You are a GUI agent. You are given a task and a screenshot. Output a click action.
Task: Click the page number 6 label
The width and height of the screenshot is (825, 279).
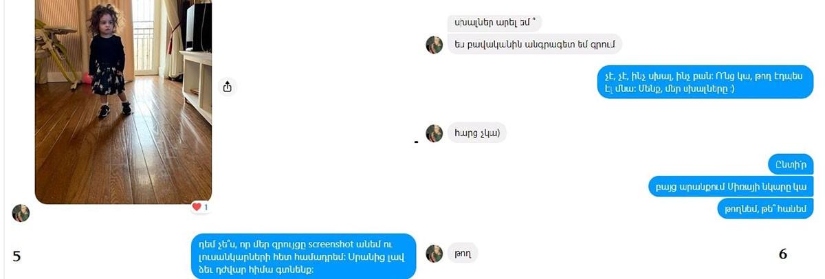(x=782, y=254)
